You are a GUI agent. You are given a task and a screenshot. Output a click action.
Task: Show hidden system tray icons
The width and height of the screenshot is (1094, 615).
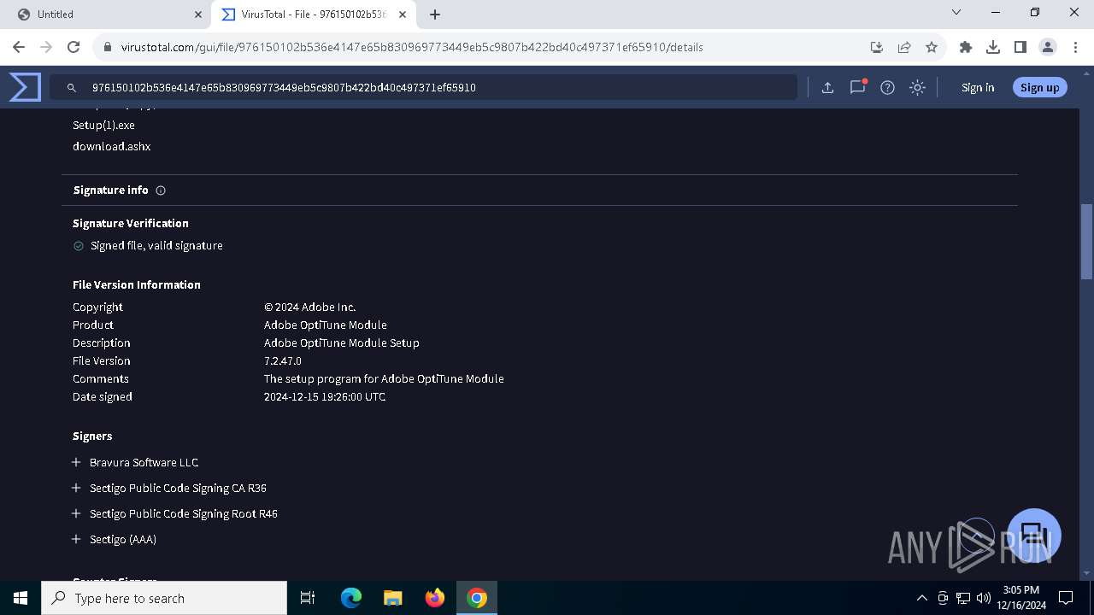(921, 598)
